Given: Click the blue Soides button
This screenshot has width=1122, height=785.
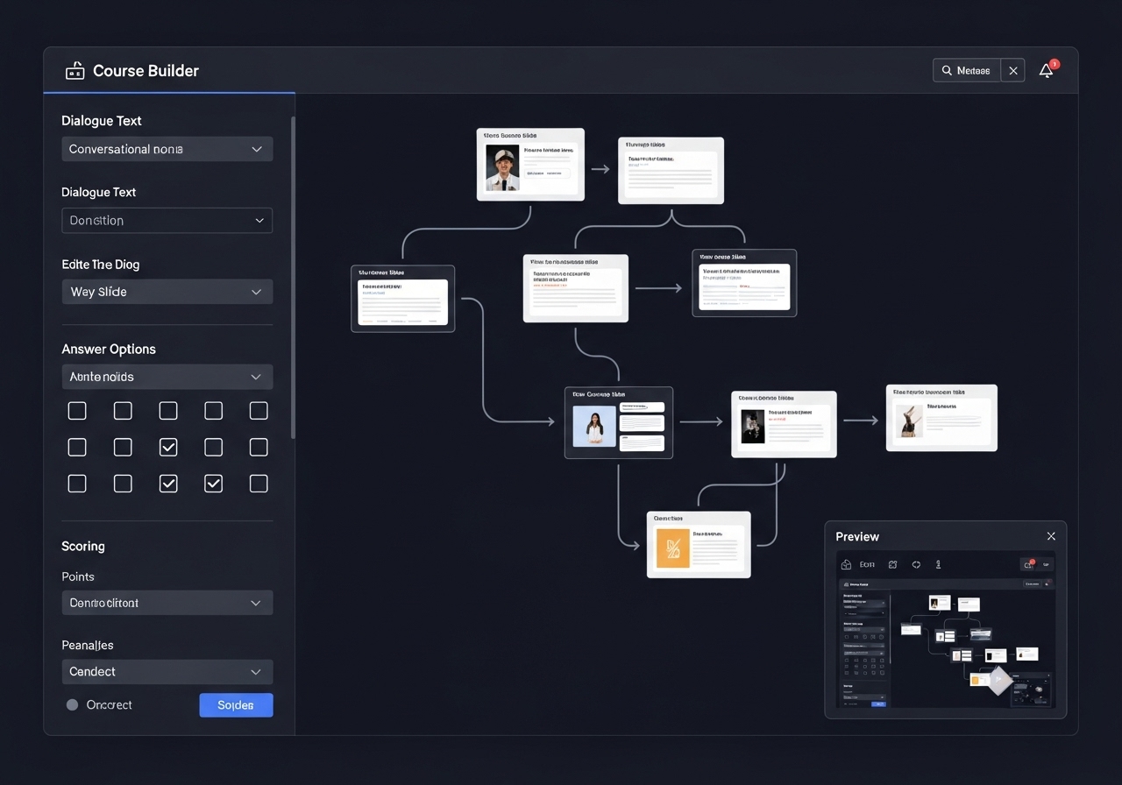Looking at the screenshot, I should [236, 705].
